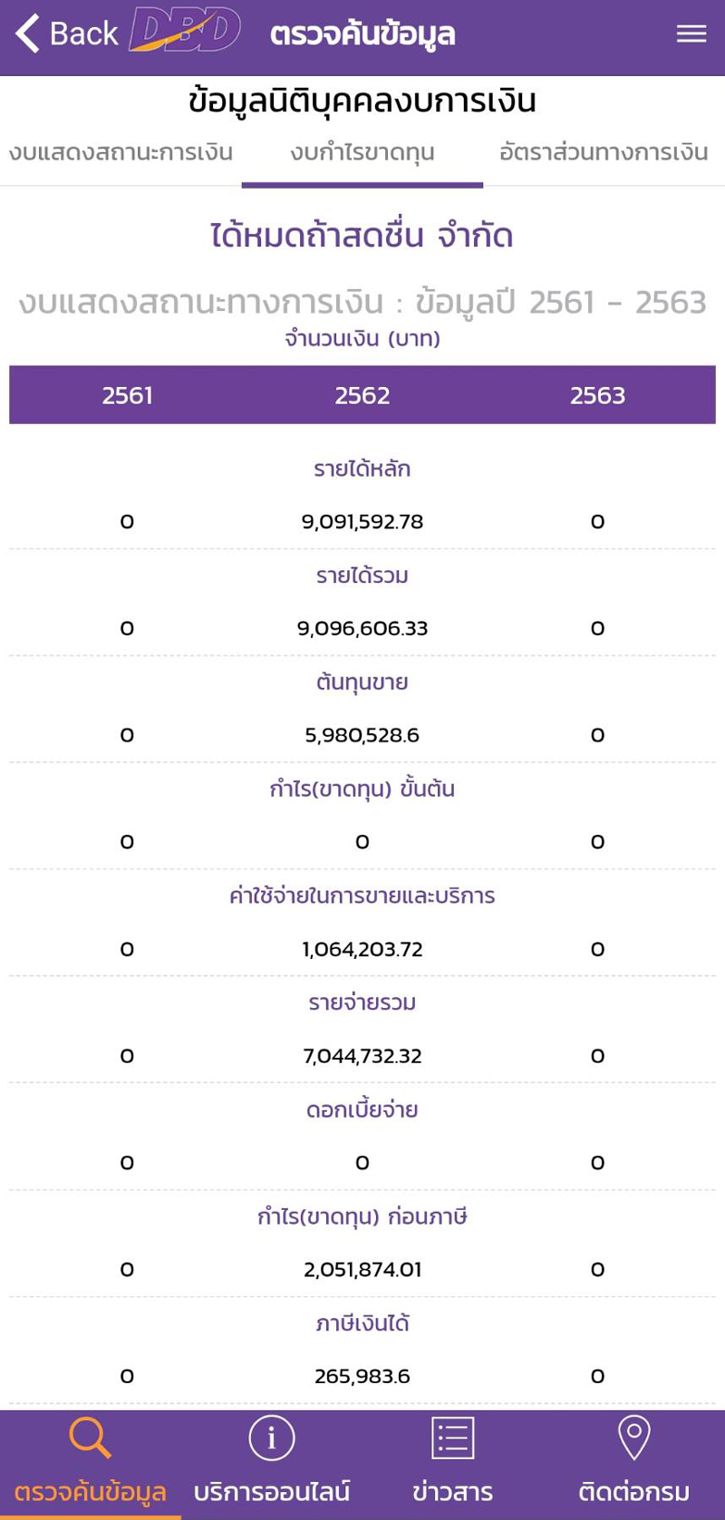
Task: Tap the magnifier search icon
Action: tap(90, 1438)
